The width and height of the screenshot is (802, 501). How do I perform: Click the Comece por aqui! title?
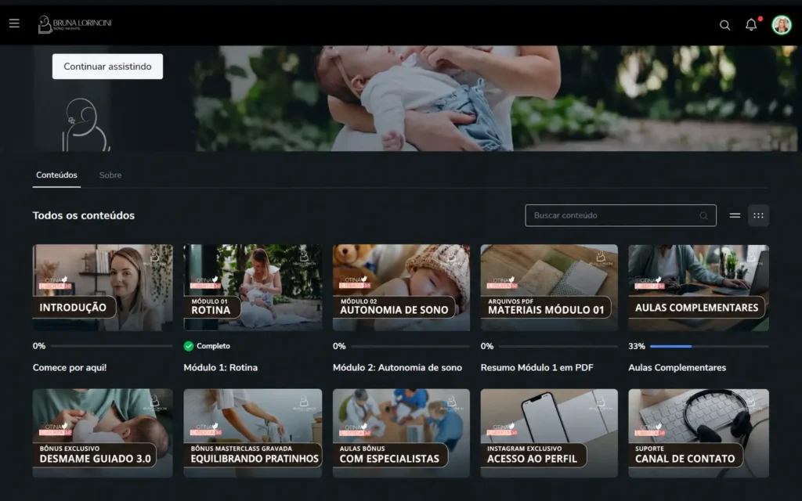pyautogui.click(x=70, y=368)
